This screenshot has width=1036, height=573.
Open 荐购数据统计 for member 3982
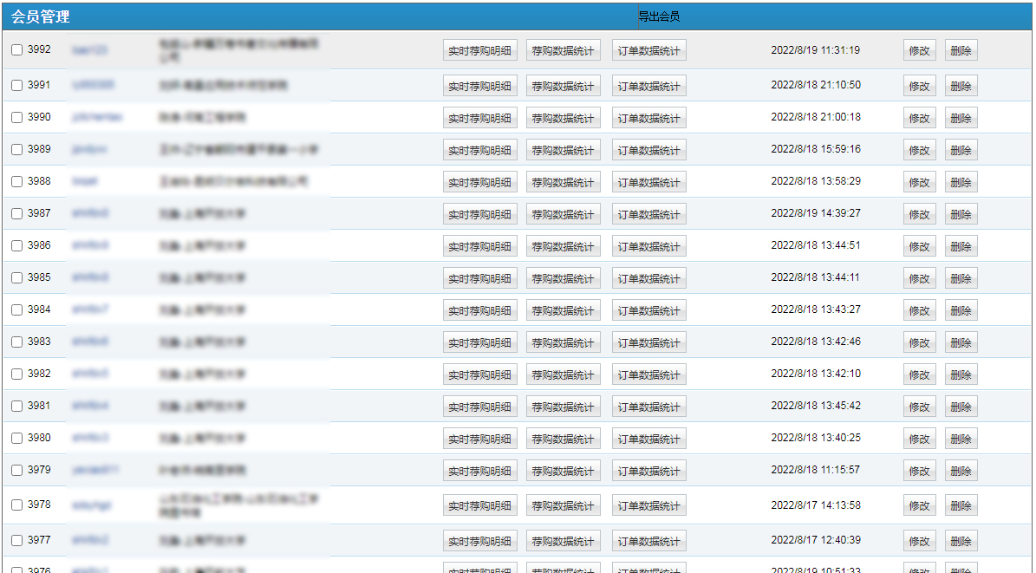(x=563, y=375)
